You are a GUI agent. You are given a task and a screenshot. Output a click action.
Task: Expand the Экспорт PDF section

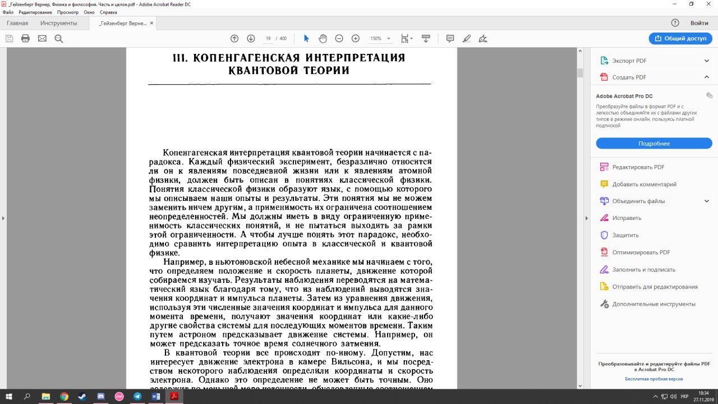[707, 61]
